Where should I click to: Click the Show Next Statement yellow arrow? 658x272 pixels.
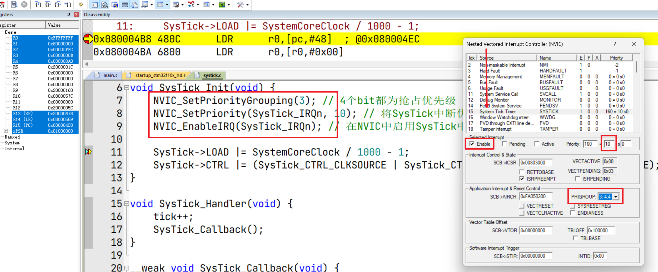pos(81,4)
